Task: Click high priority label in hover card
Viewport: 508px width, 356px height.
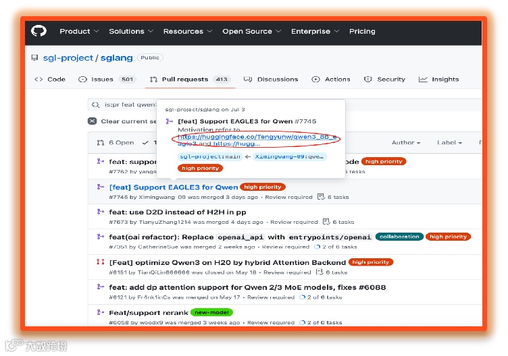Action: click(x=200, y=168)
